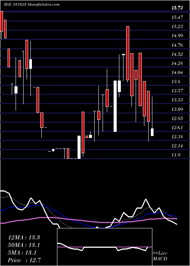Select the 14.04 price axis label

pyautogui.click(x=177, y=73)
